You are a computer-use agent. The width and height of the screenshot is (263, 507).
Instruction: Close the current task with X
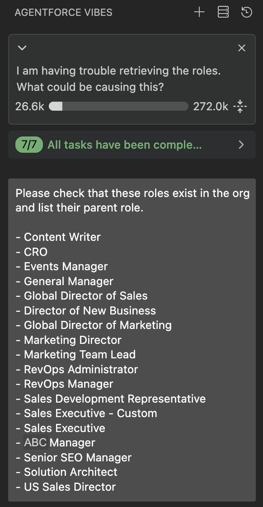pos(242,48)
